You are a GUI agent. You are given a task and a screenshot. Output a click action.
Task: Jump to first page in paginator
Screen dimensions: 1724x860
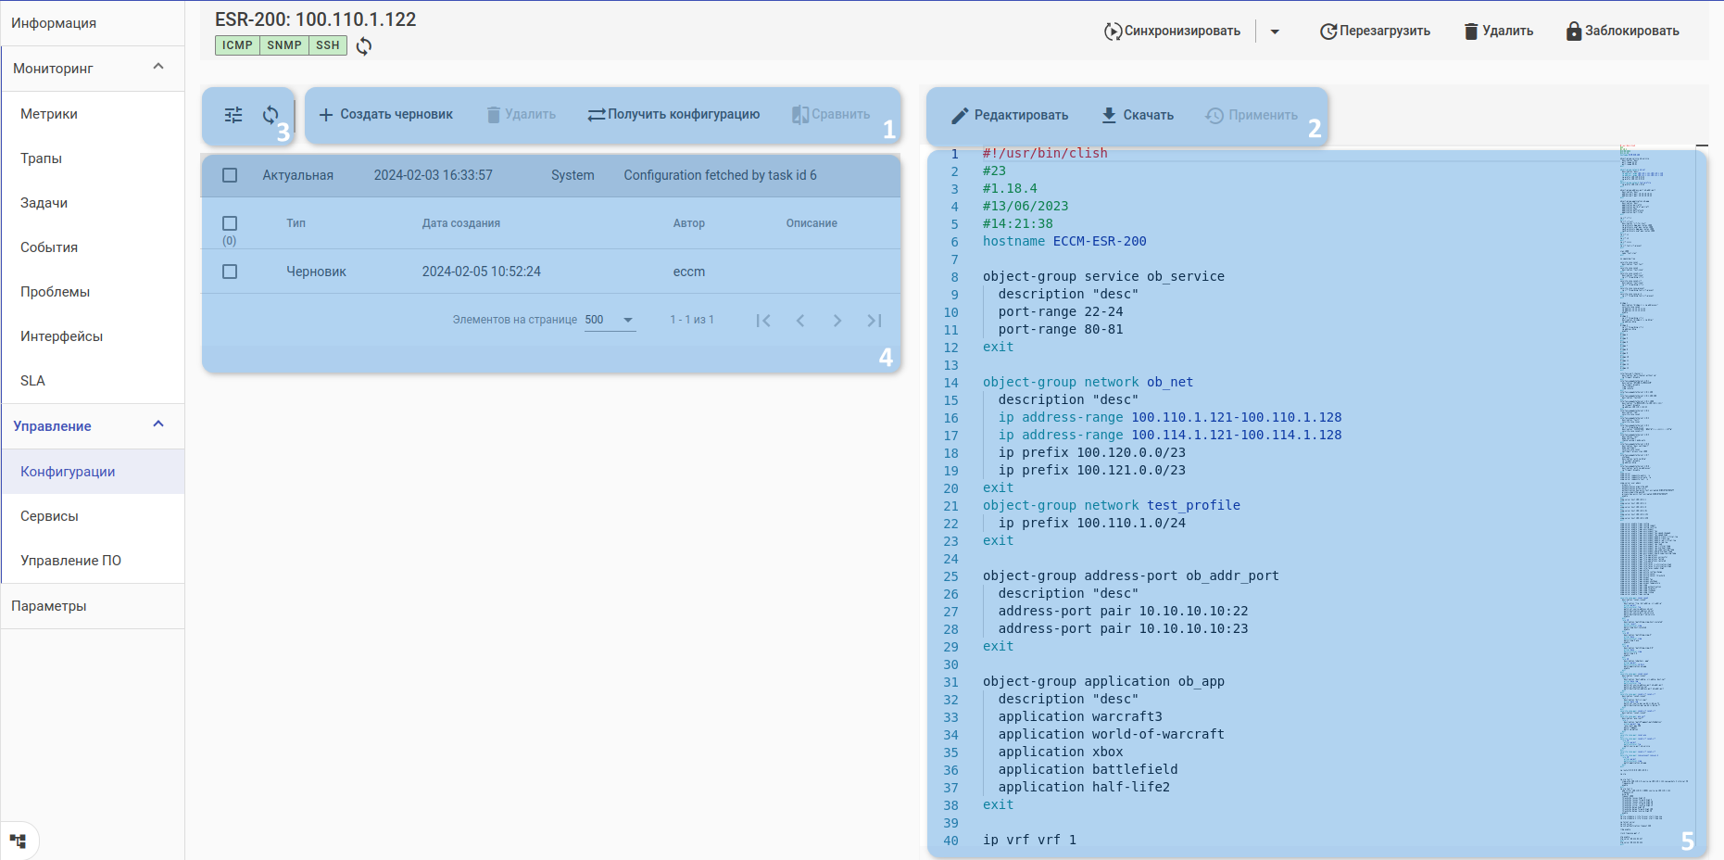(x=763, y=321)
